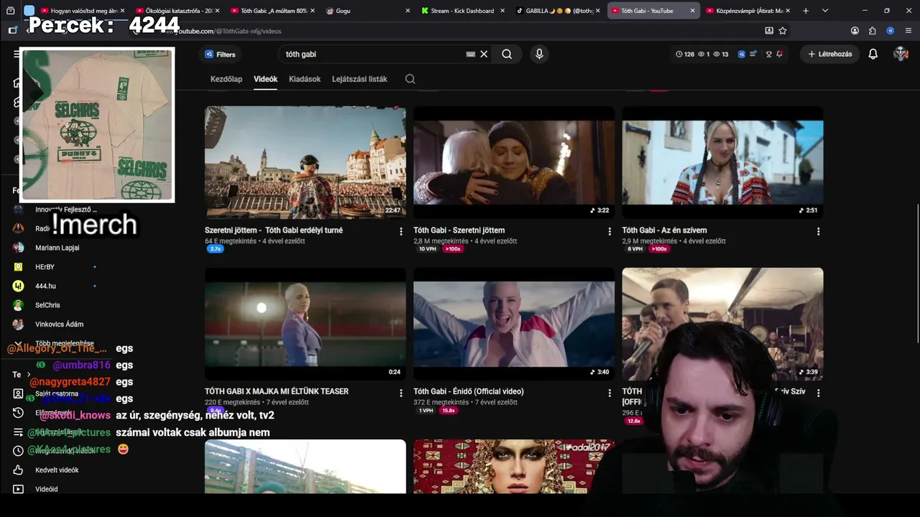Close the Tóth Gabi - YouTube tab

[x=692, y=11]
